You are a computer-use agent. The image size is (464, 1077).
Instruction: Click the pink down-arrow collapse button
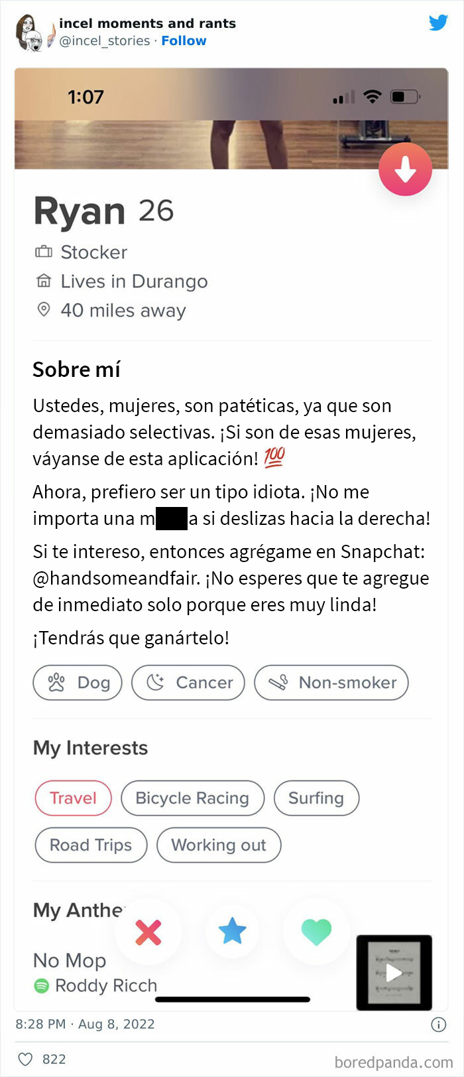tap(405, 170)
